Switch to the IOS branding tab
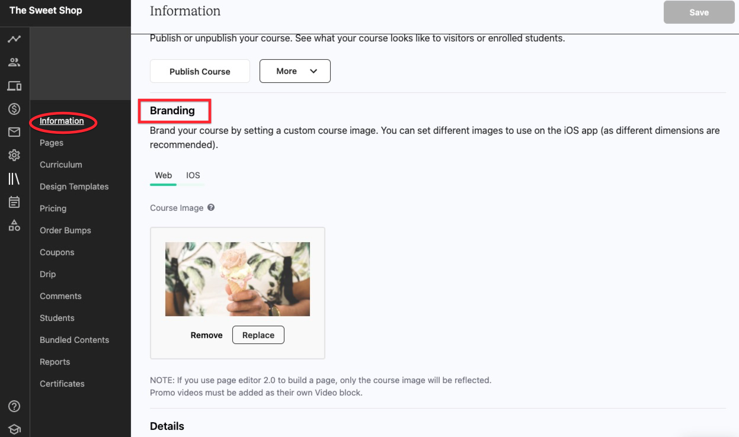Image resolution: width=739 pixels, height=437 pixels. (193, 175)
